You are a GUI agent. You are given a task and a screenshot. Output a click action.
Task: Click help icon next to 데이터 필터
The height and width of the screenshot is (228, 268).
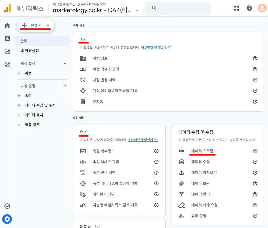click(x=255, y=194)
